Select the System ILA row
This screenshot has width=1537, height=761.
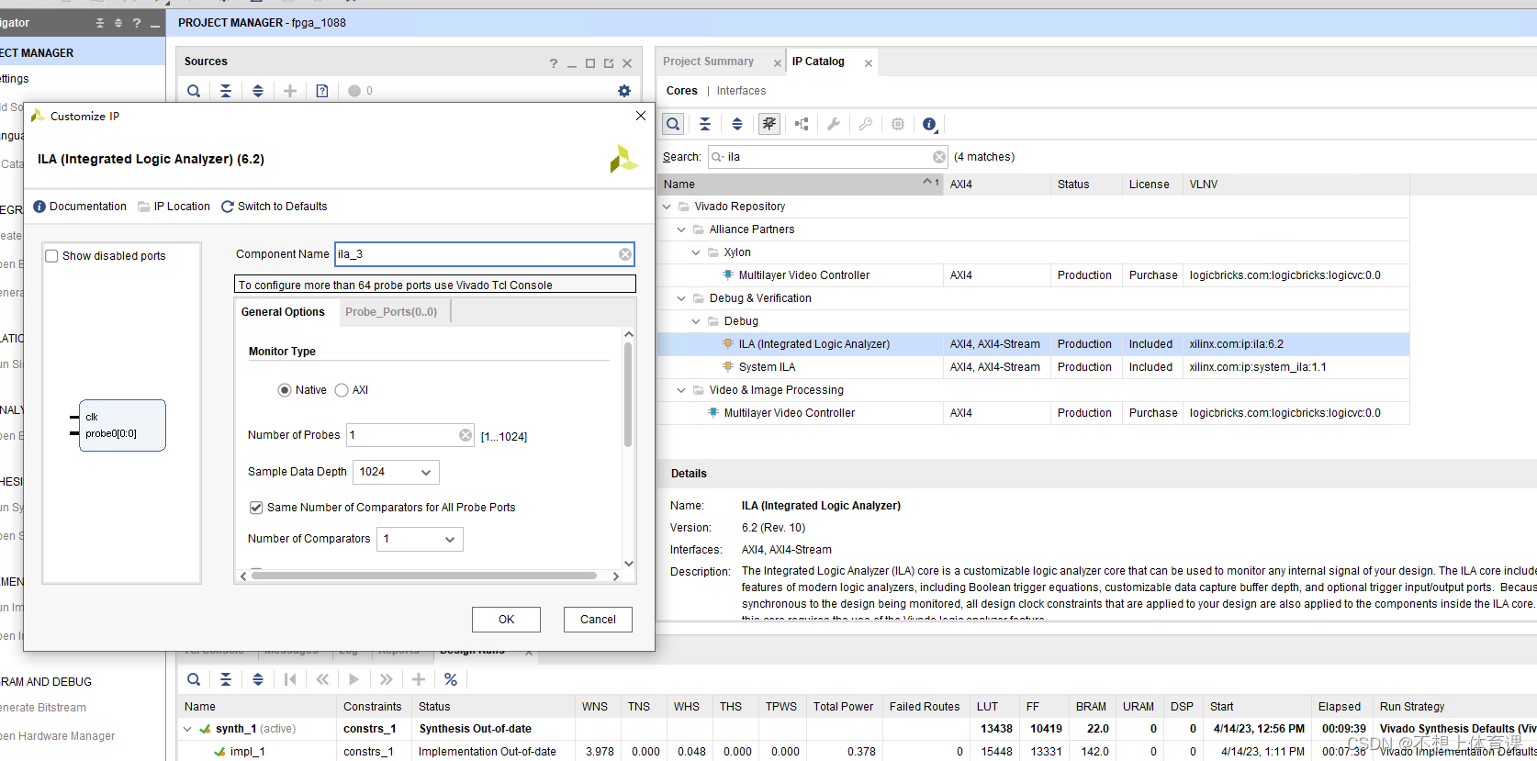pyautogui.click(x=1033, y=367)
